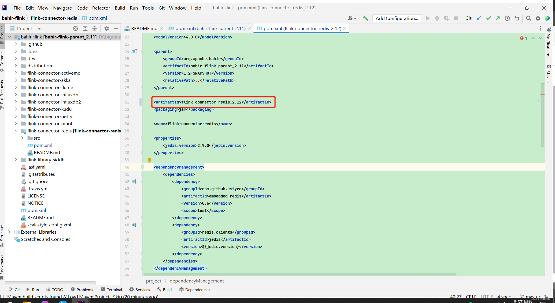
Task: Open the Project view dropdown arrow
Action: click(39, 29)
